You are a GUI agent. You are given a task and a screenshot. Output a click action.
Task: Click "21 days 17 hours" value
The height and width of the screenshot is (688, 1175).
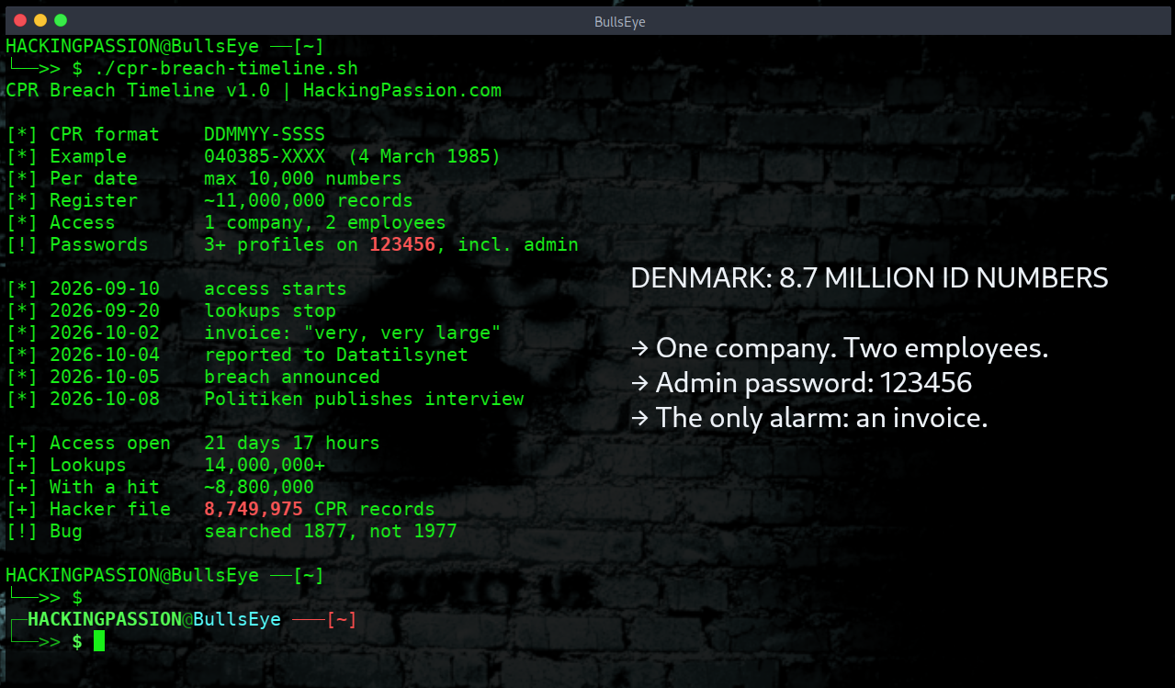tap(292, 444)
